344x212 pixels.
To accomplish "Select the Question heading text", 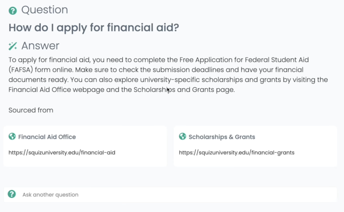I will tap(45, 10).
